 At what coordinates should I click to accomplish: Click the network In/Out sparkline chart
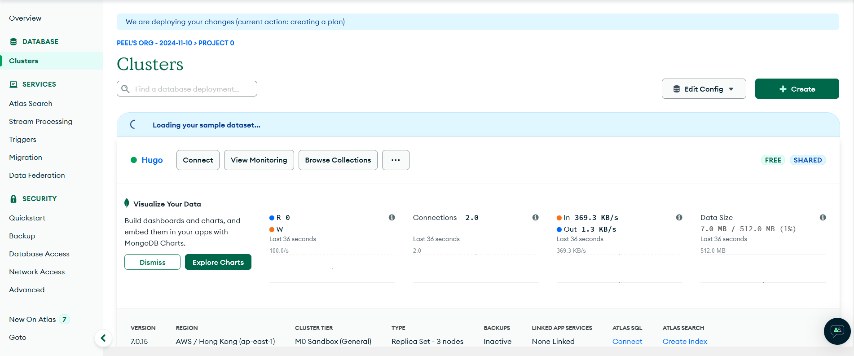point(620,268)
